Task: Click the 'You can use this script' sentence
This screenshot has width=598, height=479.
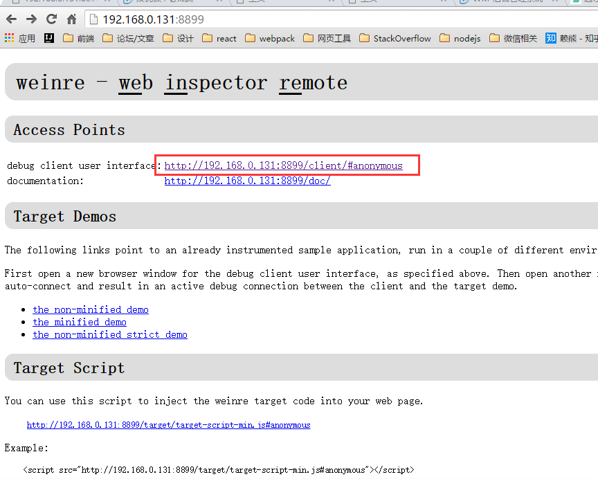Action: pos(214,401)
